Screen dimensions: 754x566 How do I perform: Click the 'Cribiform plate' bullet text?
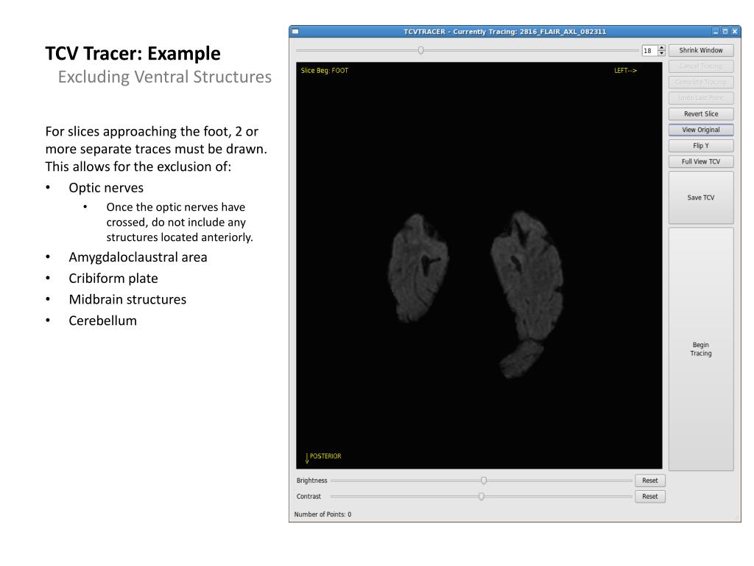113,278
